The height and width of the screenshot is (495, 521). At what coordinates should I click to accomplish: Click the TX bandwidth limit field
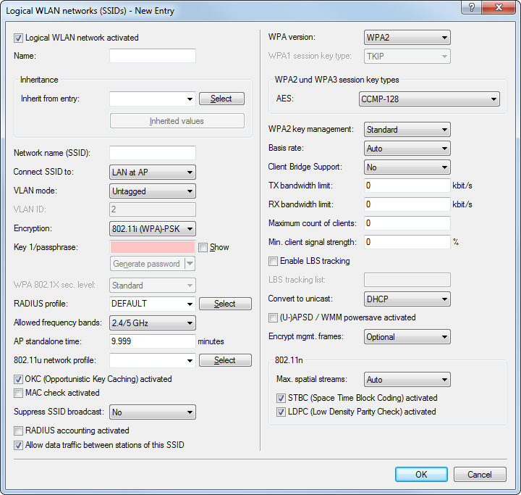point(407,186)
